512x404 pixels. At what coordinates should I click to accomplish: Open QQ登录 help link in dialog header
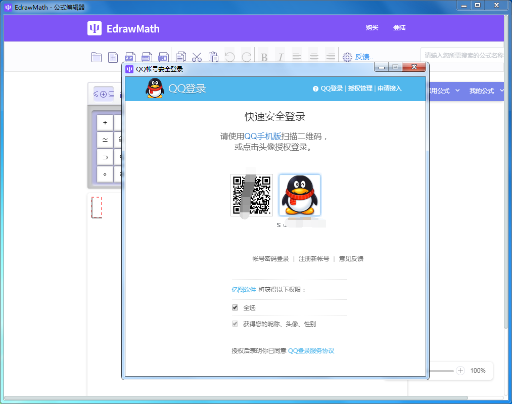coord(332,88)
